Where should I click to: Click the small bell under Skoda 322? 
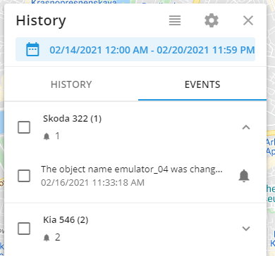47,136
